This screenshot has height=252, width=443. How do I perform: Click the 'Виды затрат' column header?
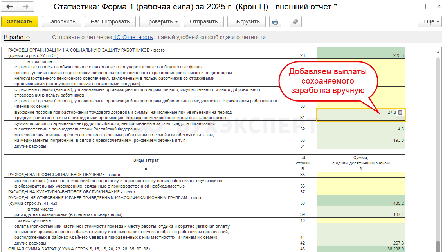(x=146, y=160)
